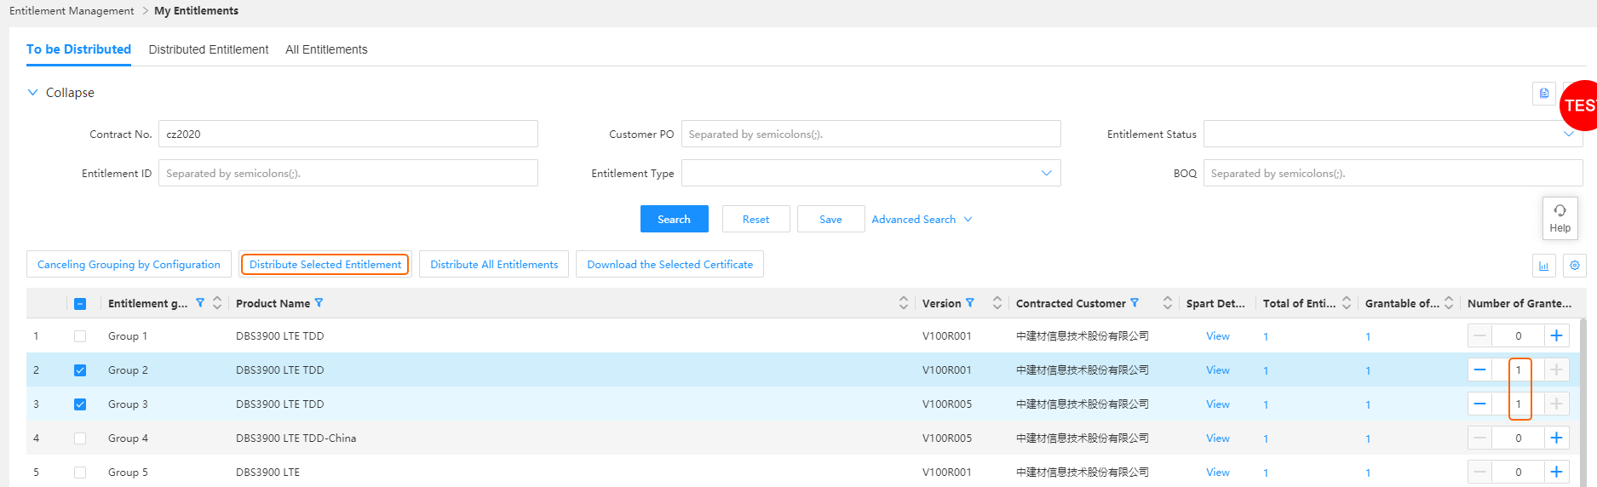Switch to All Entitlements tab
This screenshot has height=487, width=1597.
(326, 49)
